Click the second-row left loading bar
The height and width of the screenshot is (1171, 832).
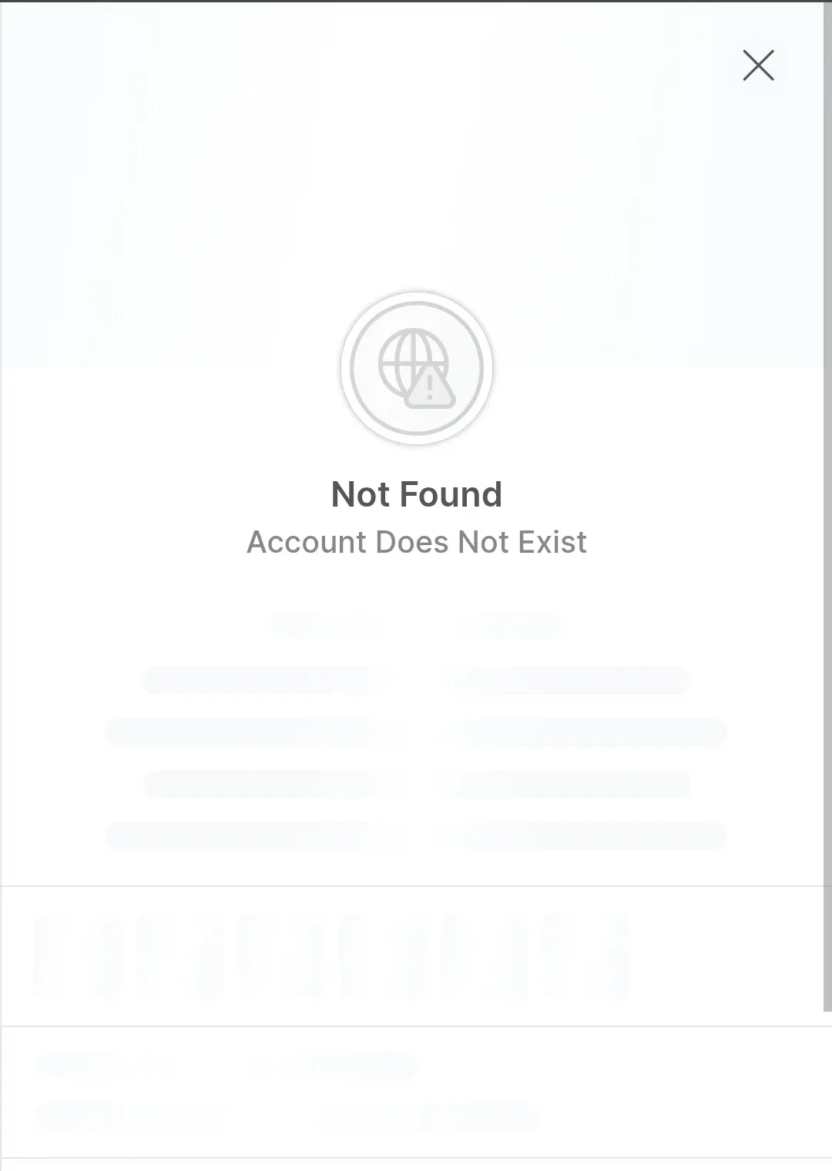pyautogui.click(x=241, y=732)
